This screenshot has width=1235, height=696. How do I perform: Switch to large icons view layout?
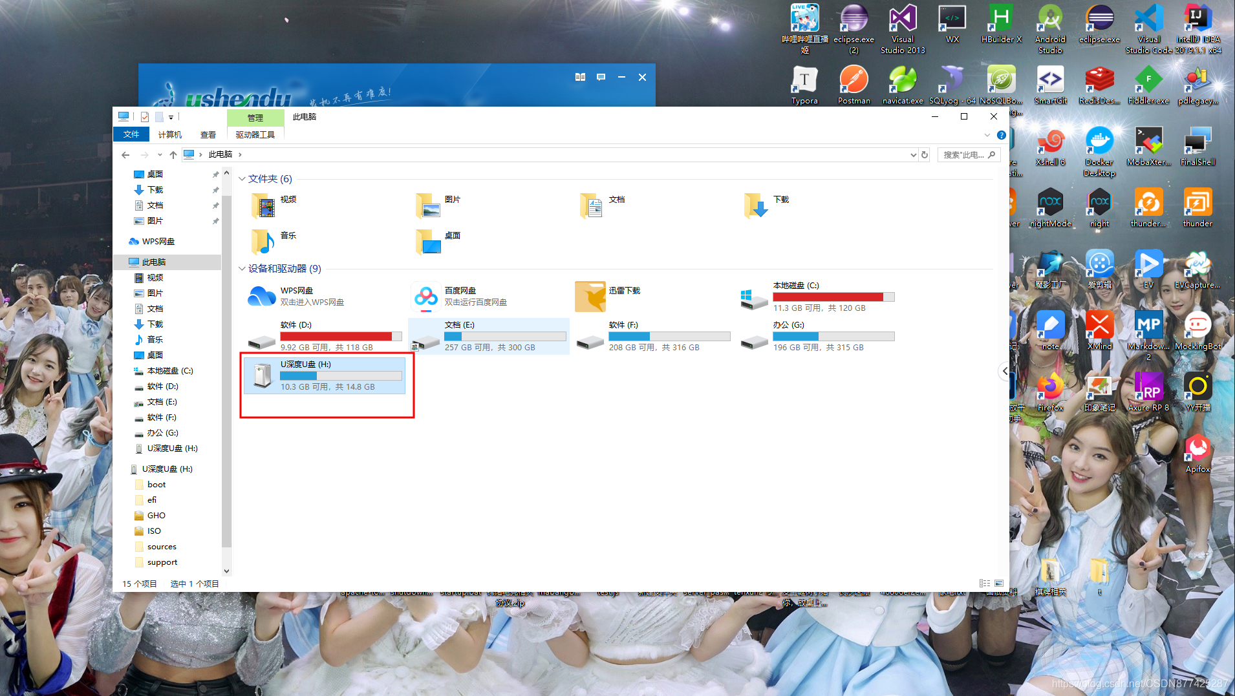coord(999,583)
